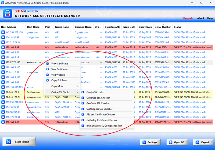The width and height of the screenshot is (215, 150).
Task: Click the lock icon beside 162.159.140.229
Action: tap(3, 87)
